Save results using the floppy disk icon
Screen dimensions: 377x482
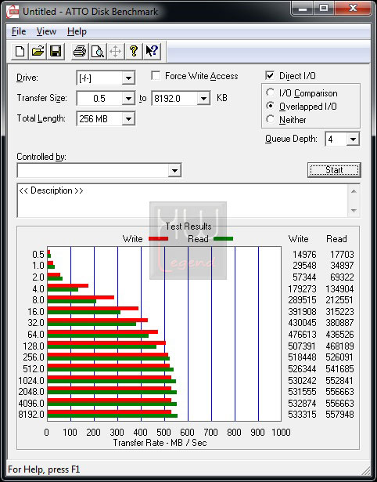pos(56,52)
